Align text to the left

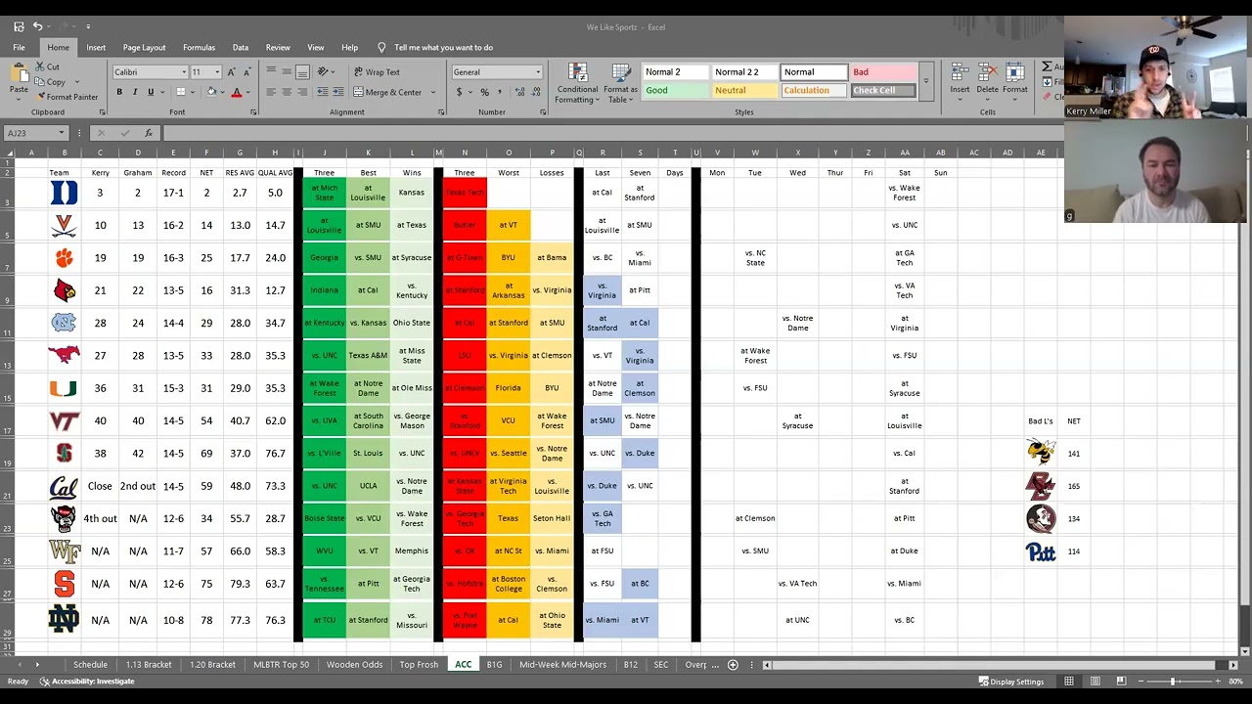(x=271, y=92)
